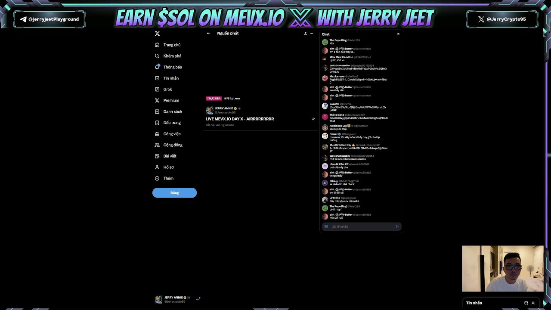551x310 pixels.
Task: Open Libra Bị Cắm Cờ chat username
Action: pyautogui.click(x=339, y=164)
